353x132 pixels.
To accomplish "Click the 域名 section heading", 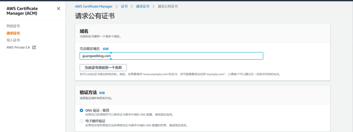I will tap(84, 31).
